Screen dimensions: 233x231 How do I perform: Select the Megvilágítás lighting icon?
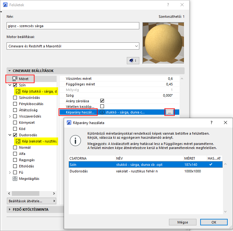click(x=15, y=179)
